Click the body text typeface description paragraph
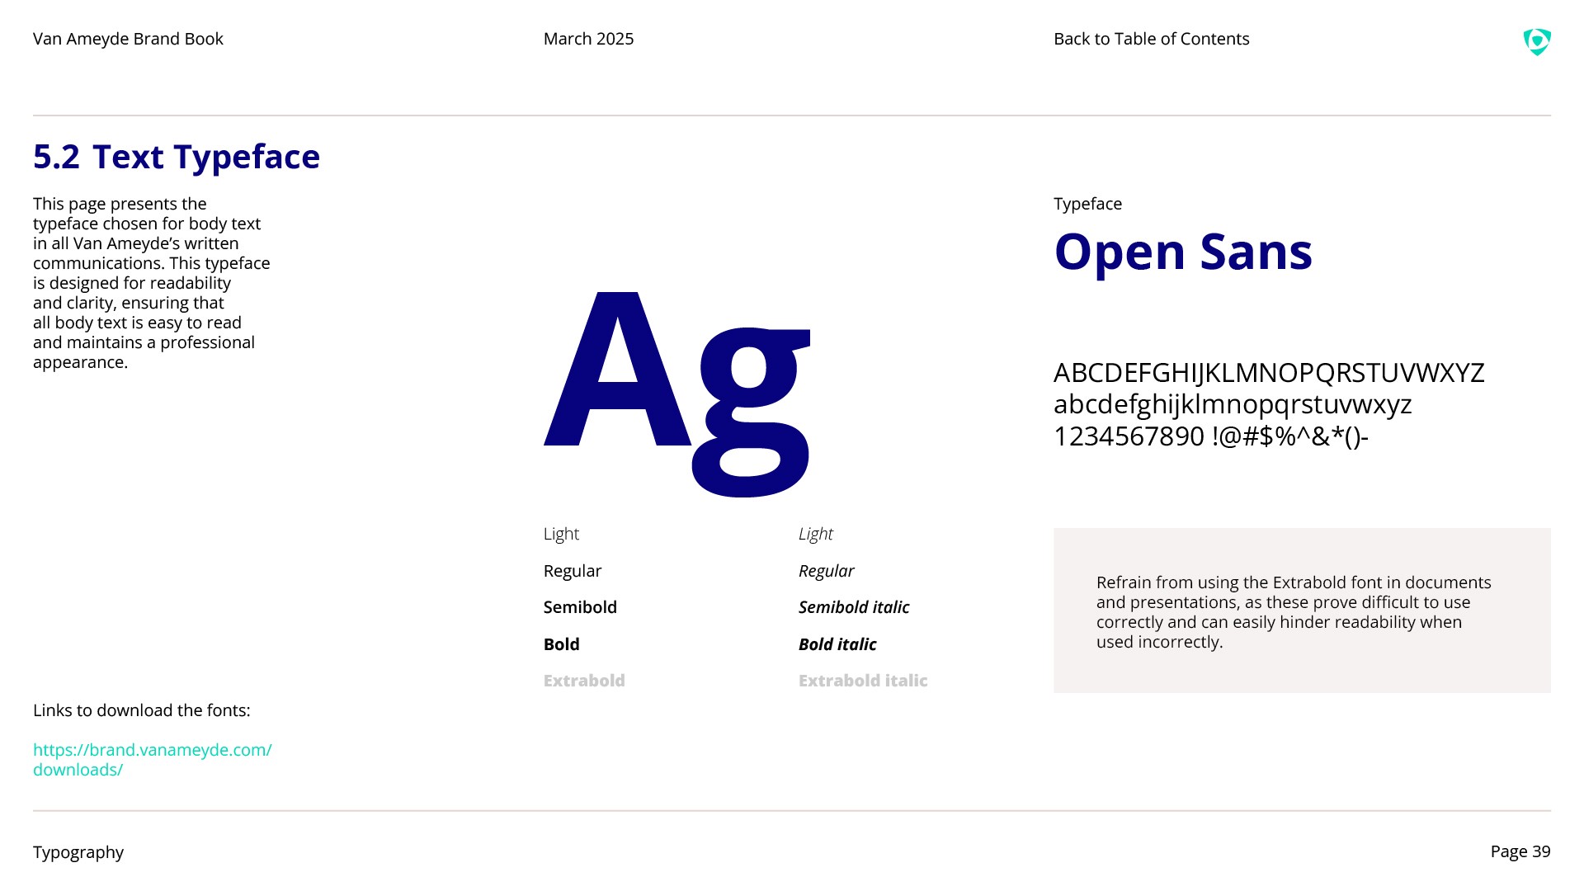This screenshot has height=891, width=1584. pyautogui.click(x=152, y=283)
